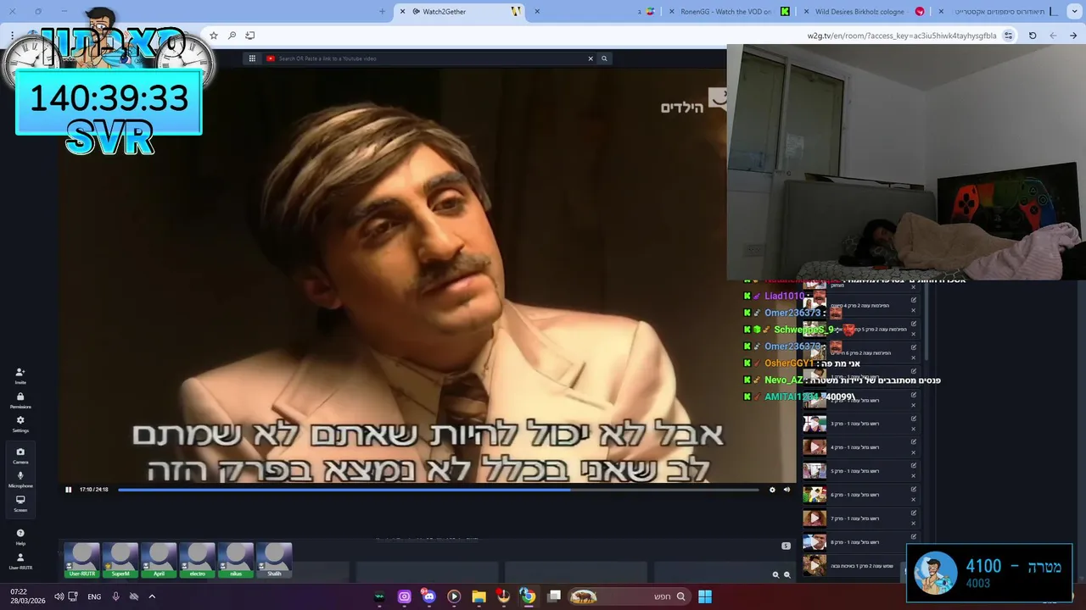Play playlist item 'ראשו גדול עונה 1 - פרק 3'

tap(814, 423)
